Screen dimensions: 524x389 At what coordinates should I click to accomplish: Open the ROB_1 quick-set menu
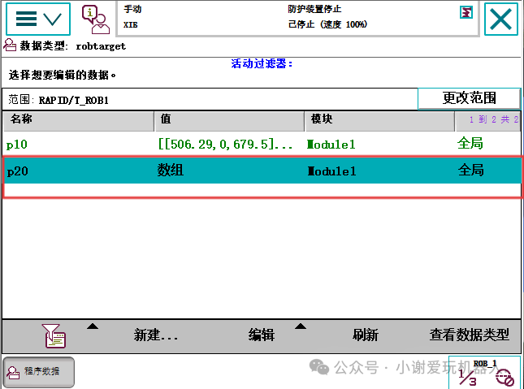[x=484, y=373]
